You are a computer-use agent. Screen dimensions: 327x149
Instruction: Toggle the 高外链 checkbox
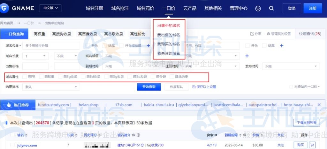(x=153, y=77)
